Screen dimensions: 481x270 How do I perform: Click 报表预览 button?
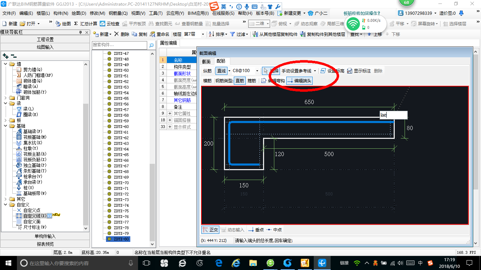pyautogui.click(x=45, y=244)
